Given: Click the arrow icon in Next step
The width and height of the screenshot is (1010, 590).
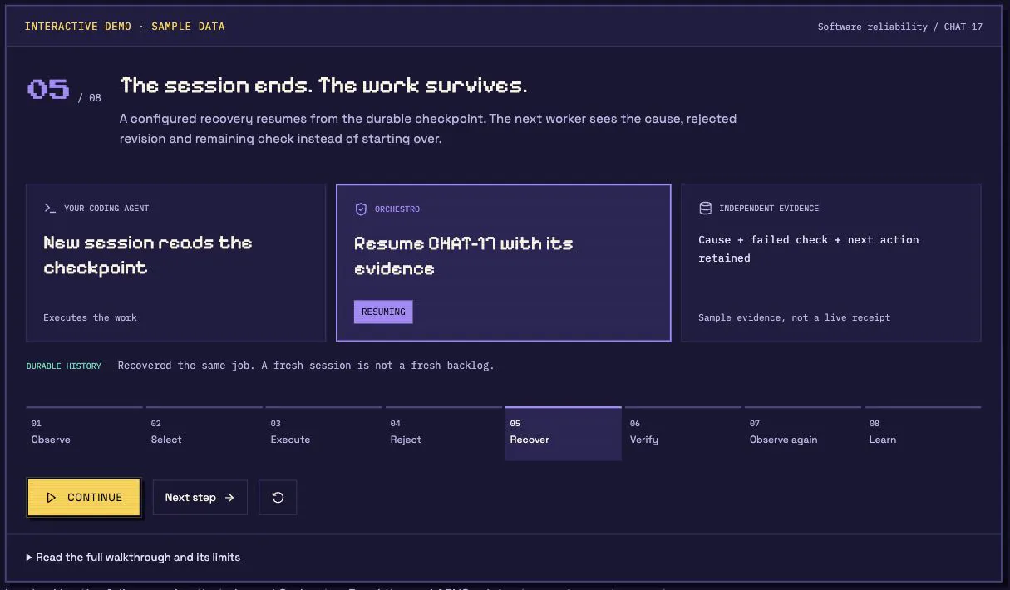Looking at the screenshot, I should [x=229, y=498].
